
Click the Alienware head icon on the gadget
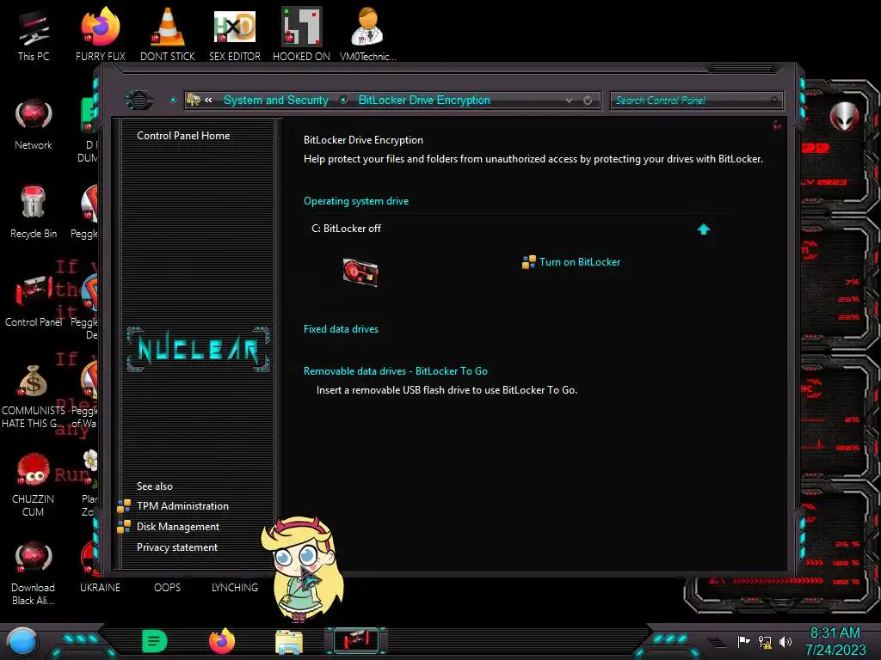(844, 116)
